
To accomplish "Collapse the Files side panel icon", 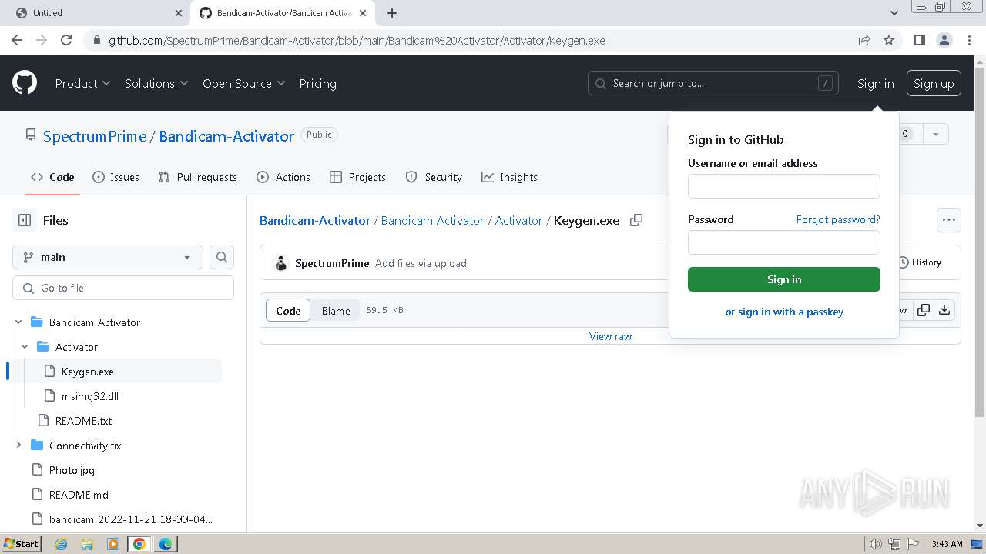I will coord(25,220).
